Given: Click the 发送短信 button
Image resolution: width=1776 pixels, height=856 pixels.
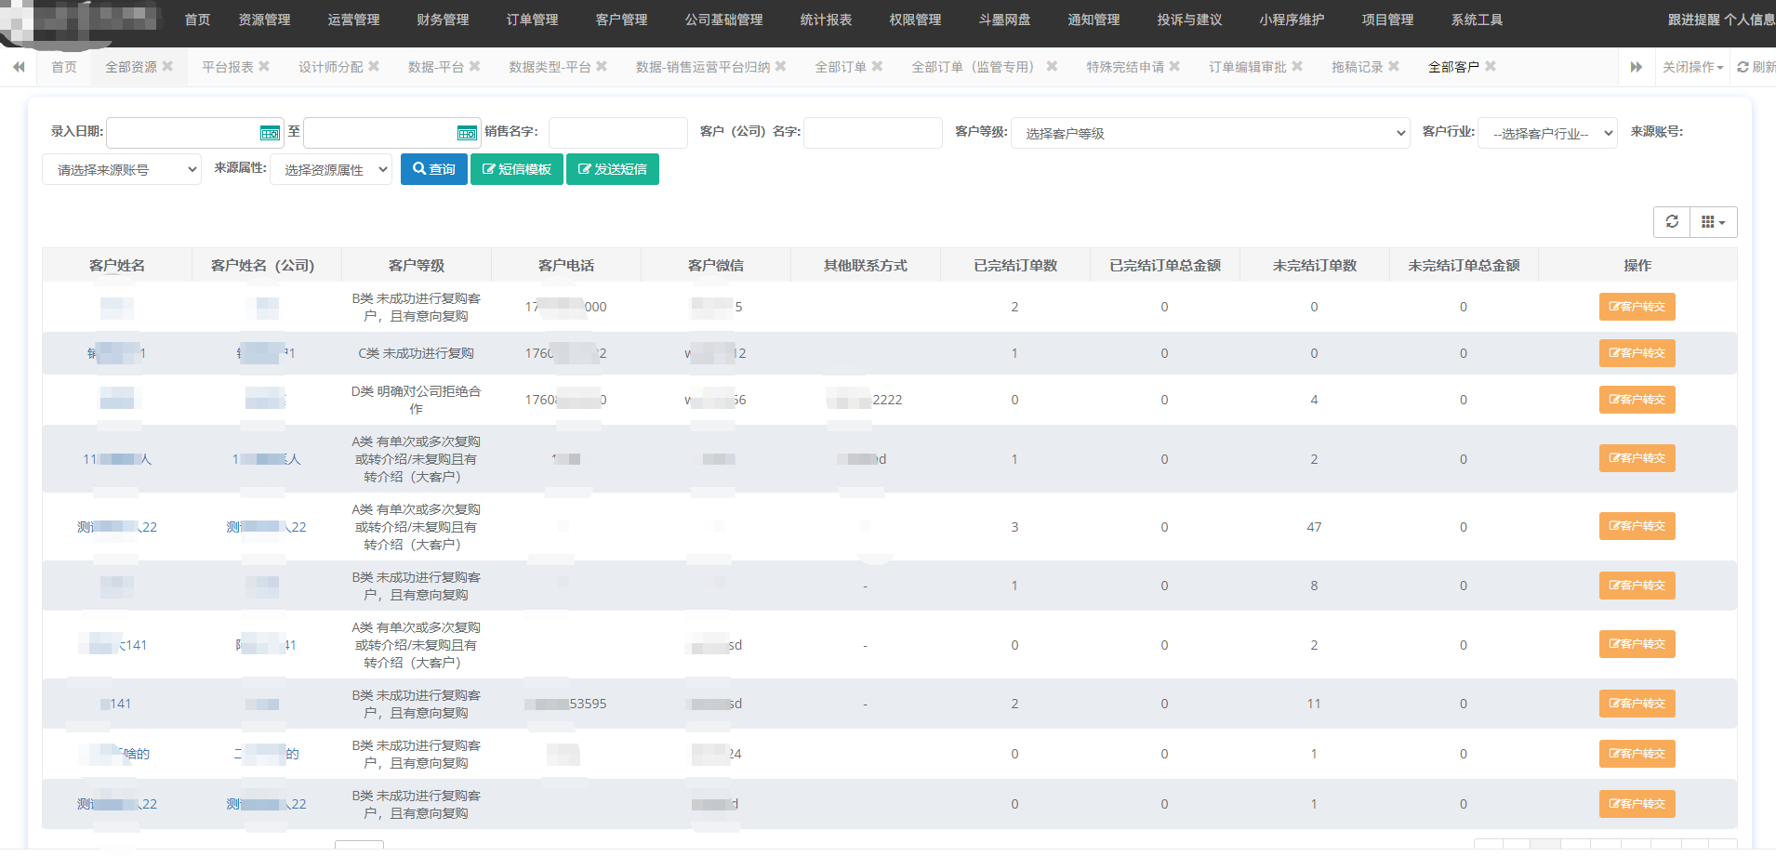Looking at the screenshot, I should pos(612,169).
